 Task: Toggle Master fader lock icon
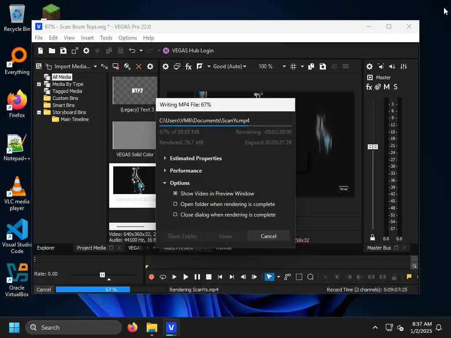click(373, 237)
